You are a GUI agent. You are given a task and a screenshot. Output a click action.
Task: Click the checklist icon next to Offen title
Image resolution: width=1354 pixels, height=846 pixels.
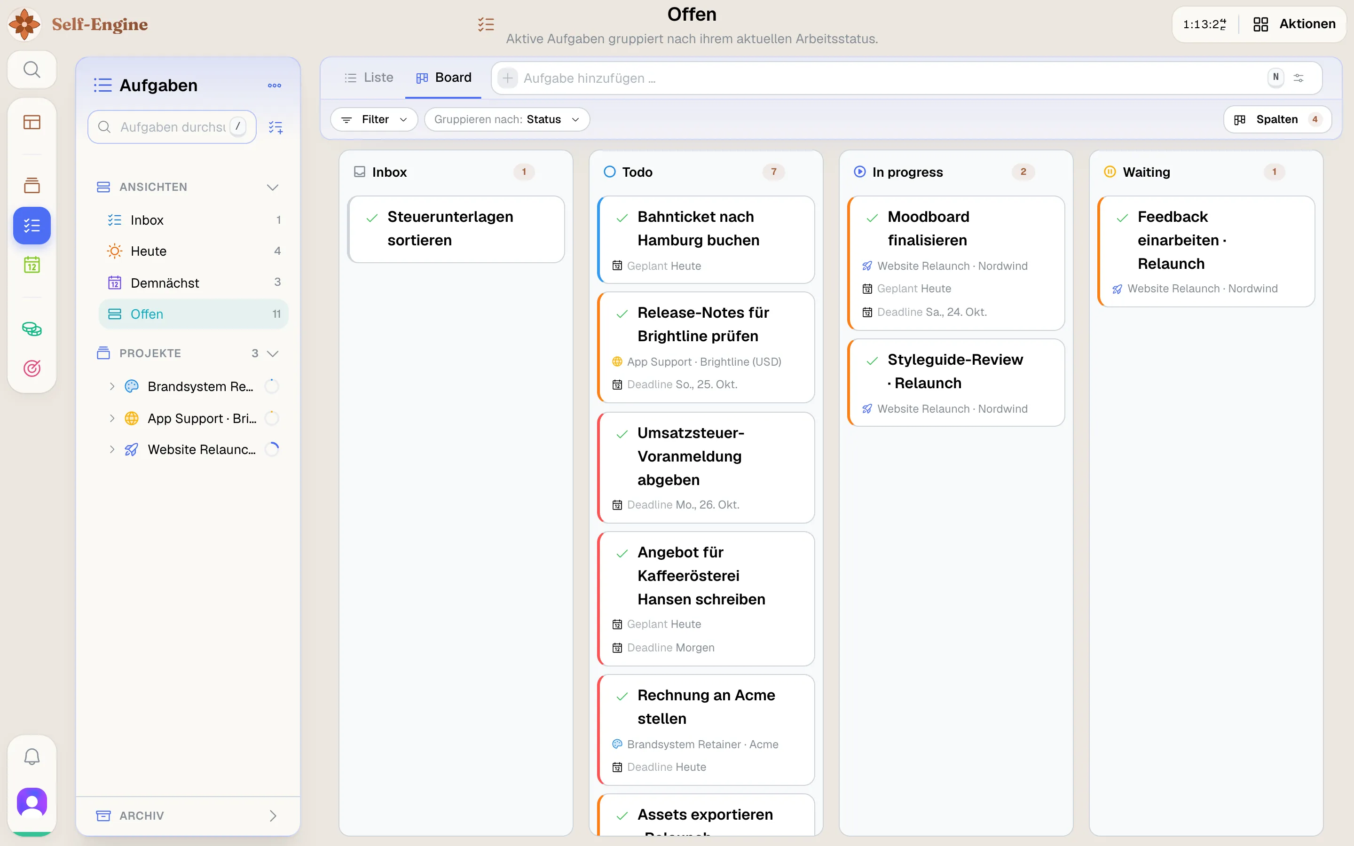[486, 24]
